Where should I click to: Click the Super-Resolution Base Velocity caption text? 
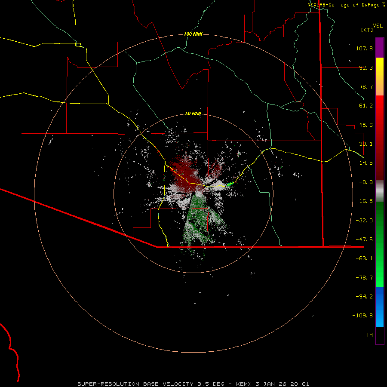[193, 384]
